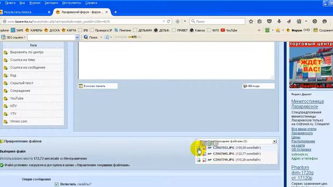This screenshot has height=187, width=333.
Task: Show more bookmarks chevron
Action: click(x=259, y=30)
